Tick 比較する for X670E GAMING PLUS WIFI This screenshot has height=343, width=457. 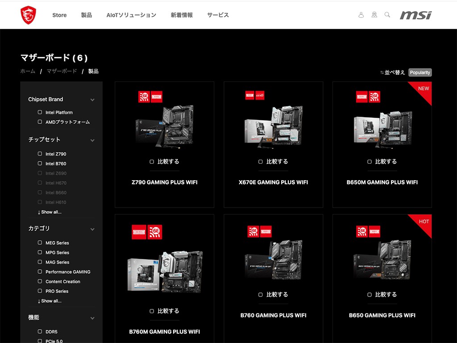coord(261,161)
